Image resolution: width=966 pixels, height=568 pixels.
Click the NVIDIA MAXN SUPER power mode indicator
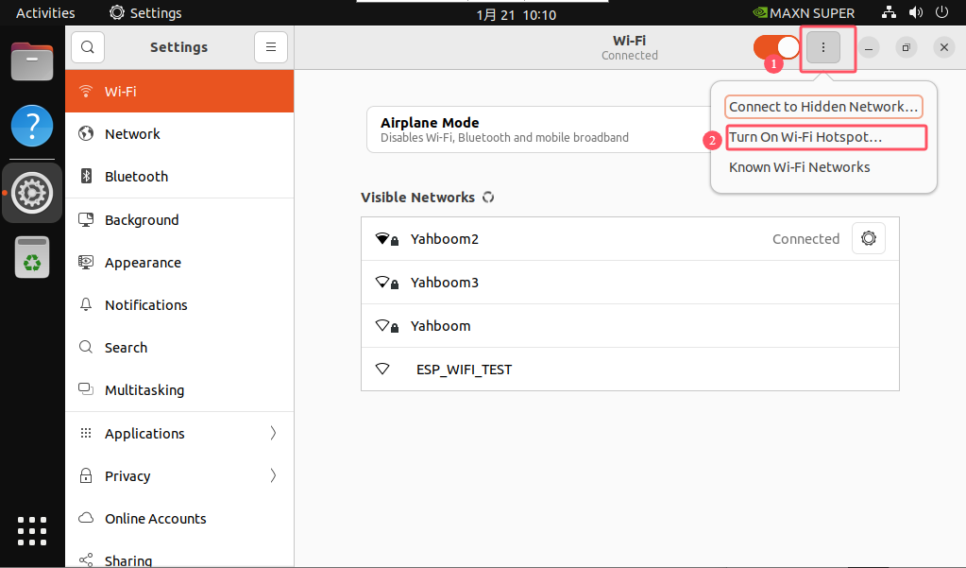(804, 13)
